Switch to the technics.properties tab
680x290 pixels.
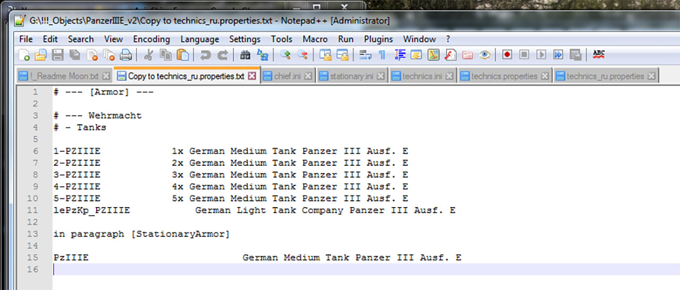[504, 76]
